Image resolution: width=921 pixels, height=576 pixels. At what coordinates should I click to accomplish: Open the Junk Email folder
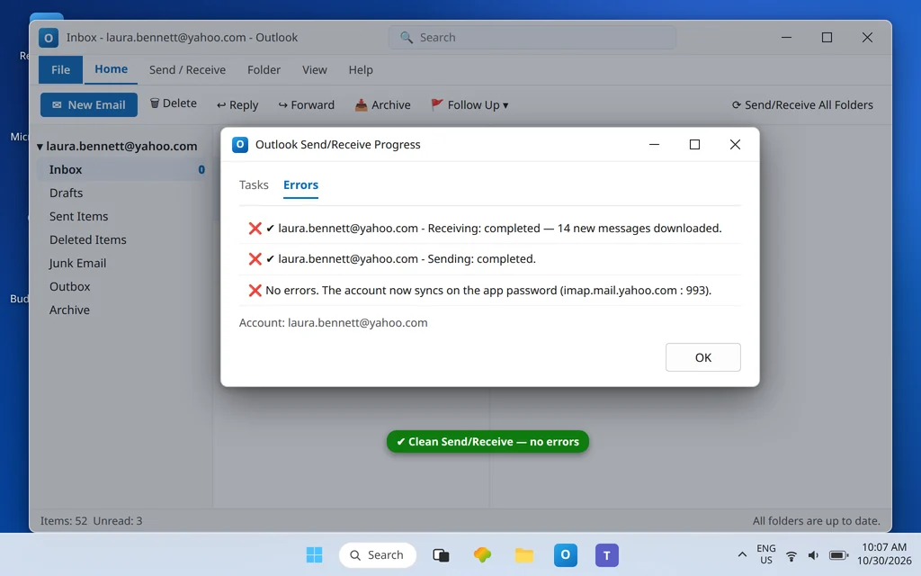click(x=77, y=264)
